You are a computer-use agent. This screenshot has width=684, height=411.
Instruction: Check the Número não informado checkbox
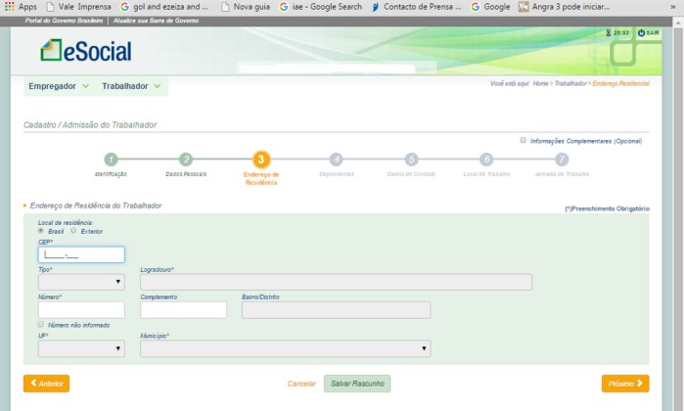coord(41,324)
